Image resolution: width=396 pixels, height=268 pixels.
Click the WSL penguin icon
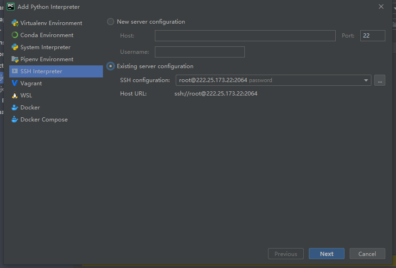pos(15,95)
